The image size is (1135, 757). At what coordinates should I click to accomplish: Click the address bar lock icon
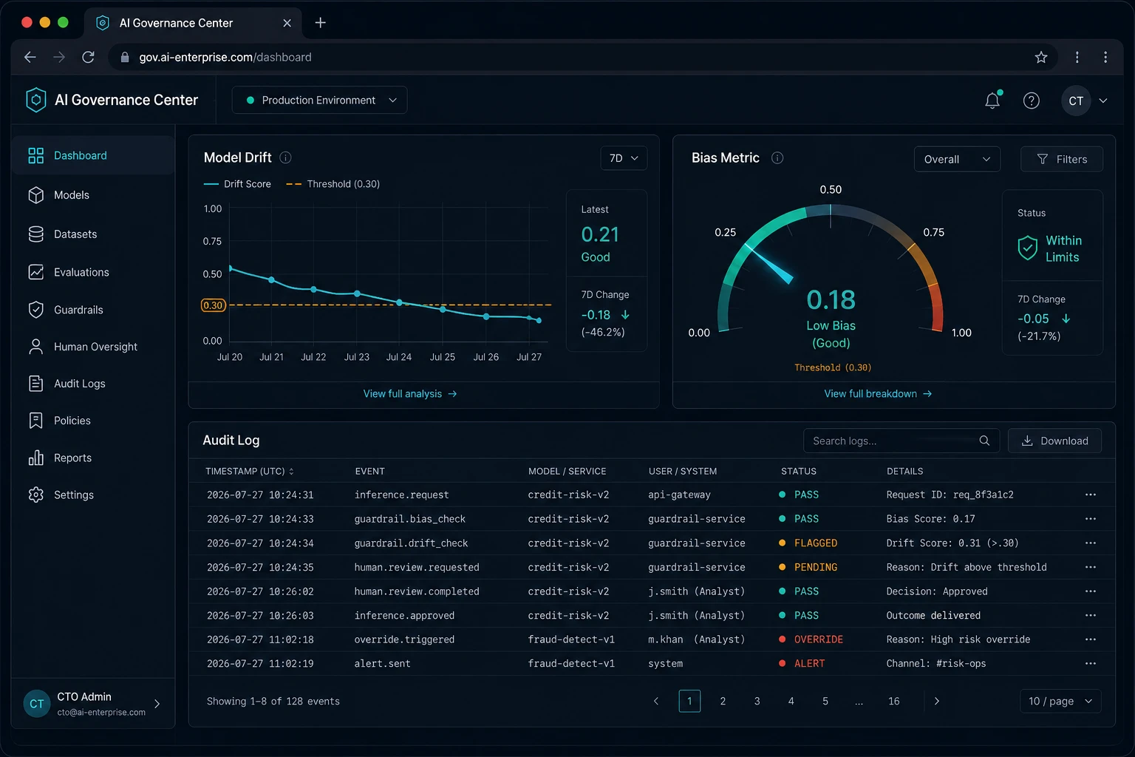(x=124, y=57)
